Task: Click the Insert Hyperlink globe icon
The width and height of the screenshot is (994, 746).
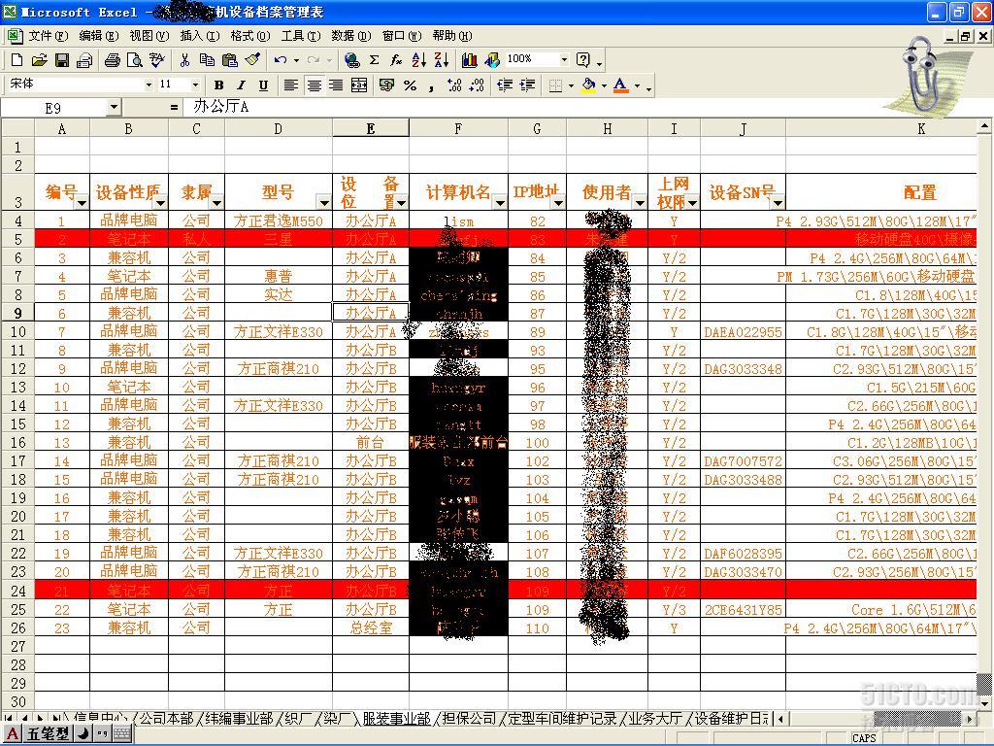Action: pyautogui.click(x=351, y=60)
